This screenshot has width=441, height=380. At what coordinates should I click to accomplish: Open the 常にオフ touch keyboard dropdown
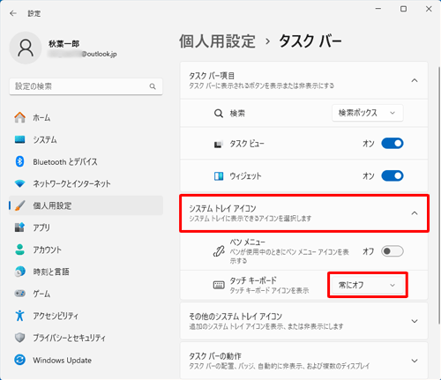368,285
